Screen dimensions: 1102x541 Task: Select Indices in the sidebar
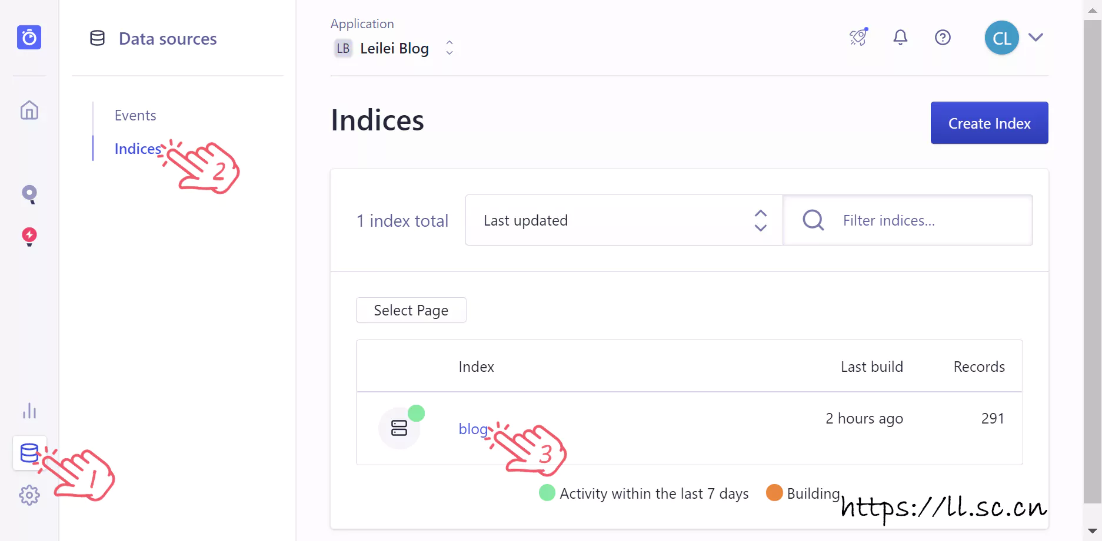click(138, 149)
